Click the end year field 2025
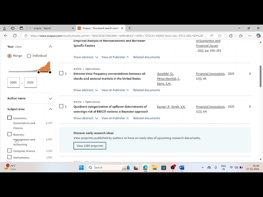The width and height of the screenshot is (263, 197). [x=30, y=82]
